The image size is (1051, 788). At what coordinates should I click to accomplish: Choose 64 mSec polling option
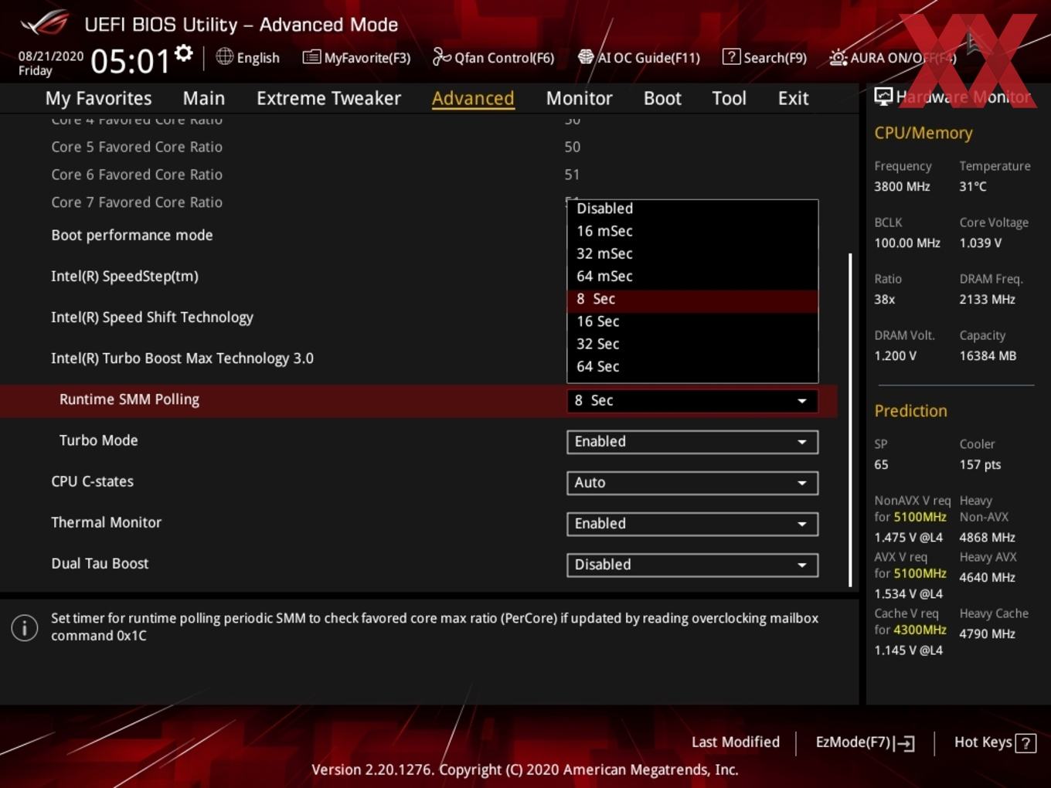[692, 276]
